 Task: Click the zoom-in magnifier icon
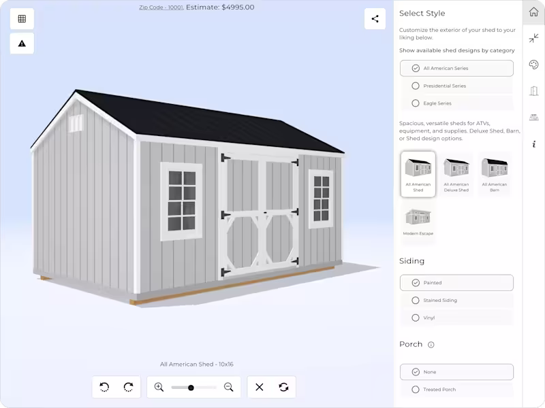157,387
